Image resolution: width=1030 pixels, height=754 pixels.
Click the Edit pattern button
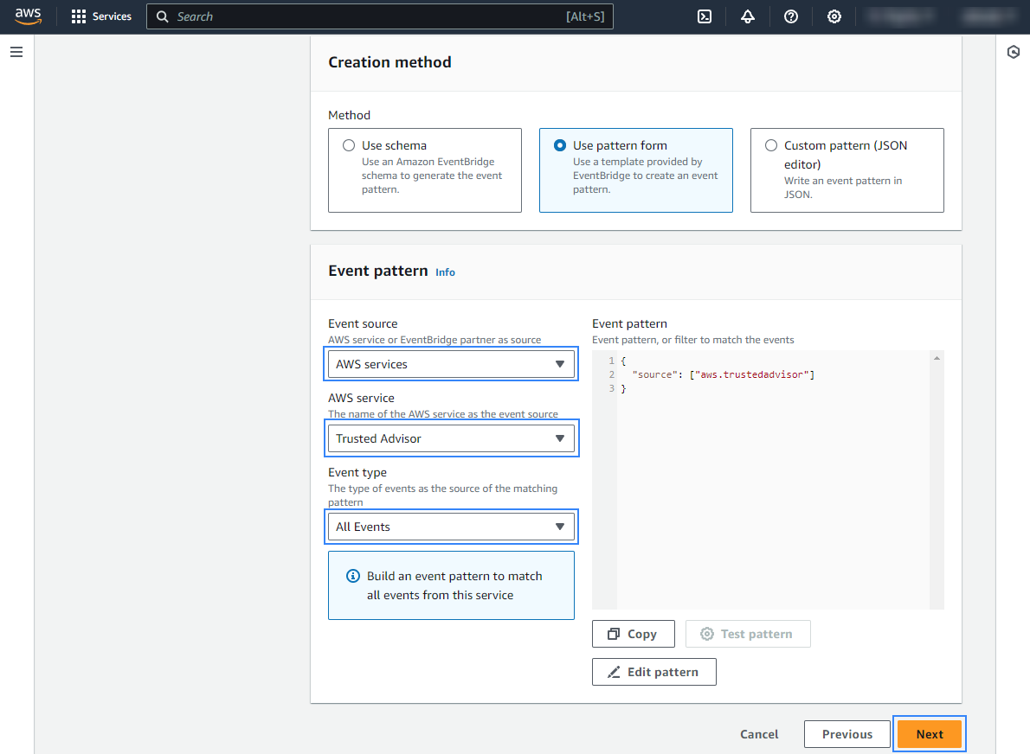click(653, 672)
